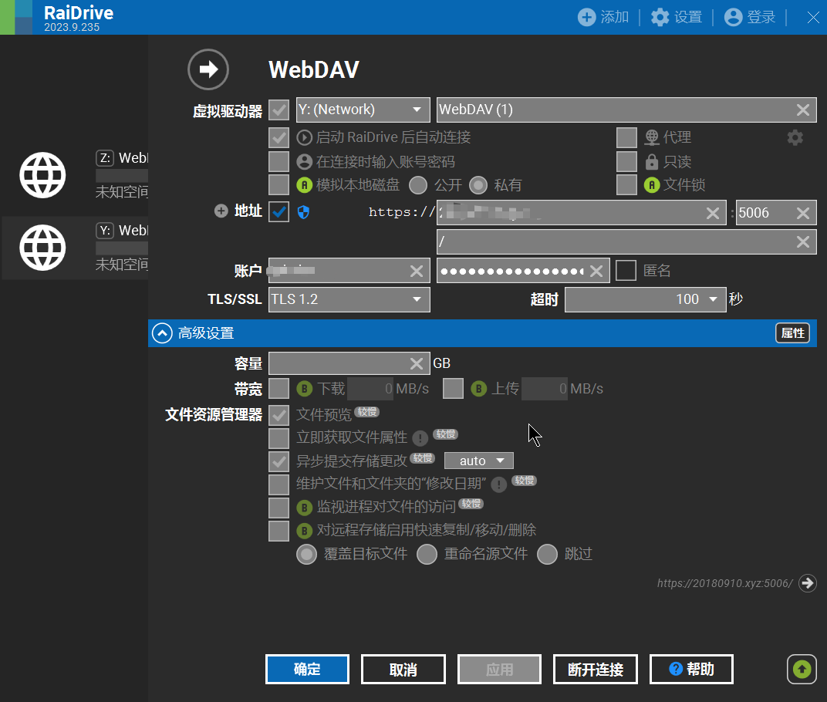This screenshot has height=702, width=827.
Task: Click warning icon beside 修改日期 option
Action: click(x=498, y=484)
